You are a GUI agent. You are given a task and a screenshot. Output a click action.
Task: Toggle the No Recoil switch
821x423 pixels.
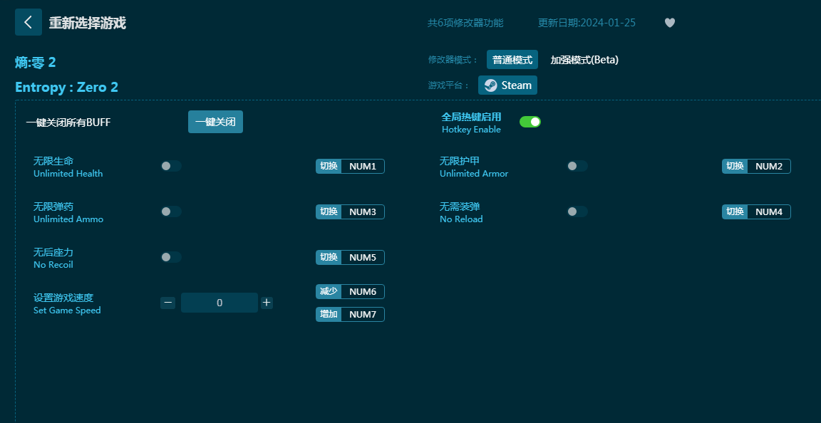pyautogui.click(x=171, y=257)
